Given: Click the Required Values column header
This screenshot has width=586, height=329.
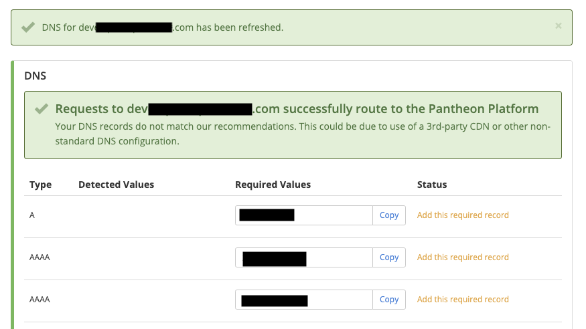Looking at the screenshot, I should 273,185.
